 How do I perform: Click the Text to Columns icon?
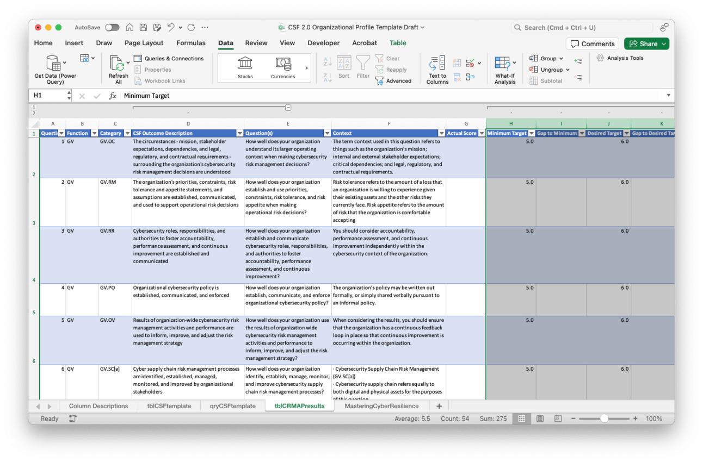[x=437, y=64]
